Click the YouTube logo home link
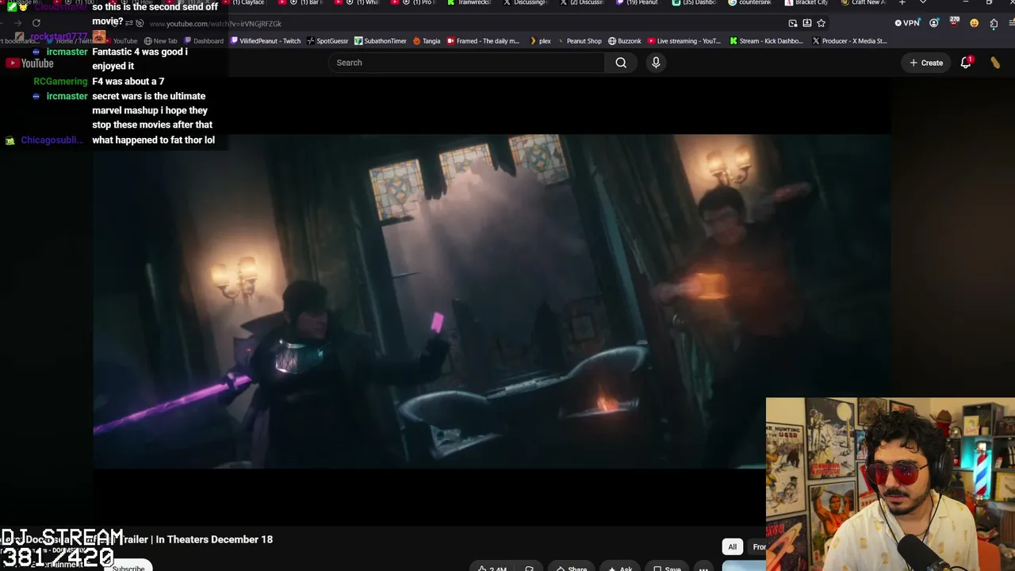This screenshot has width=1015, height=571. tap(29, 63)
